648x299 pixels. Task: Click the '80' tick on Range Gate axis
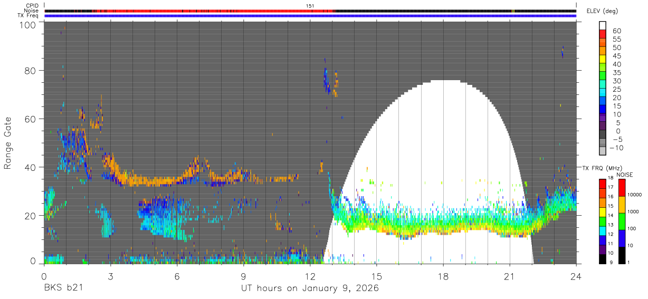(31, 71)
